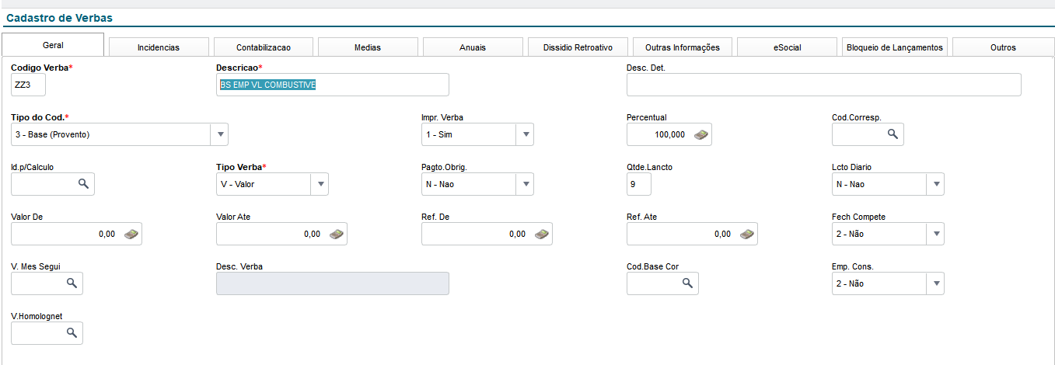1055x365 pixels.
Task: Expand Tipo do Cod. dropdown
Action: [220, 134]
